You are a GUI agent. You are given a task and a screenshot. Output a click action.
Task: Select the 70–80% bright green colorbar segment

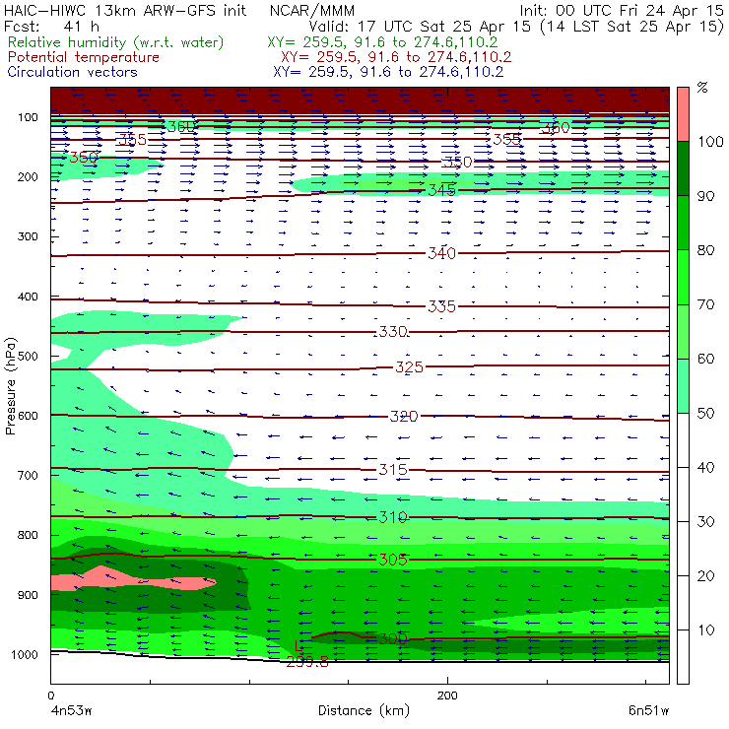tap(683, 277)
